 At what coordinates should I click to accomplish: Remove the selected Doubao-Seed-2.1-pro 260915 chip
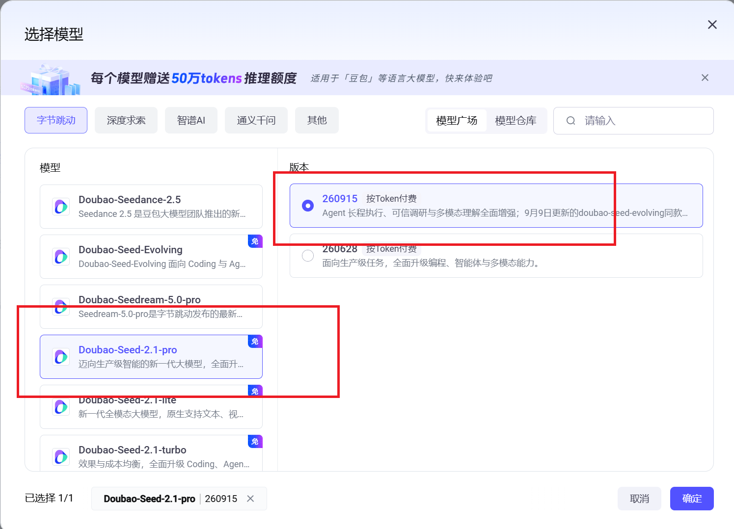(x=250, y=499)
